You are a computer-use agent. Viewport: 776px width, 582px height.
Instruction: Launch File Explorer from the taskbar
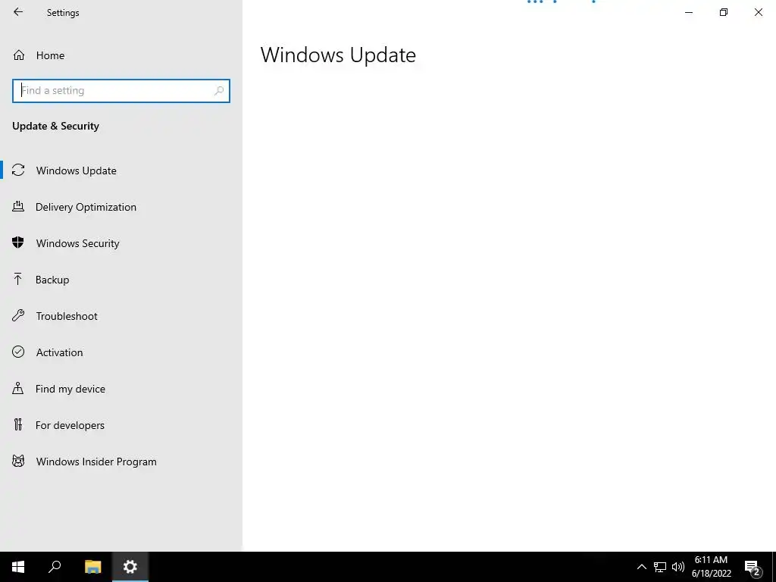point(92,567)
